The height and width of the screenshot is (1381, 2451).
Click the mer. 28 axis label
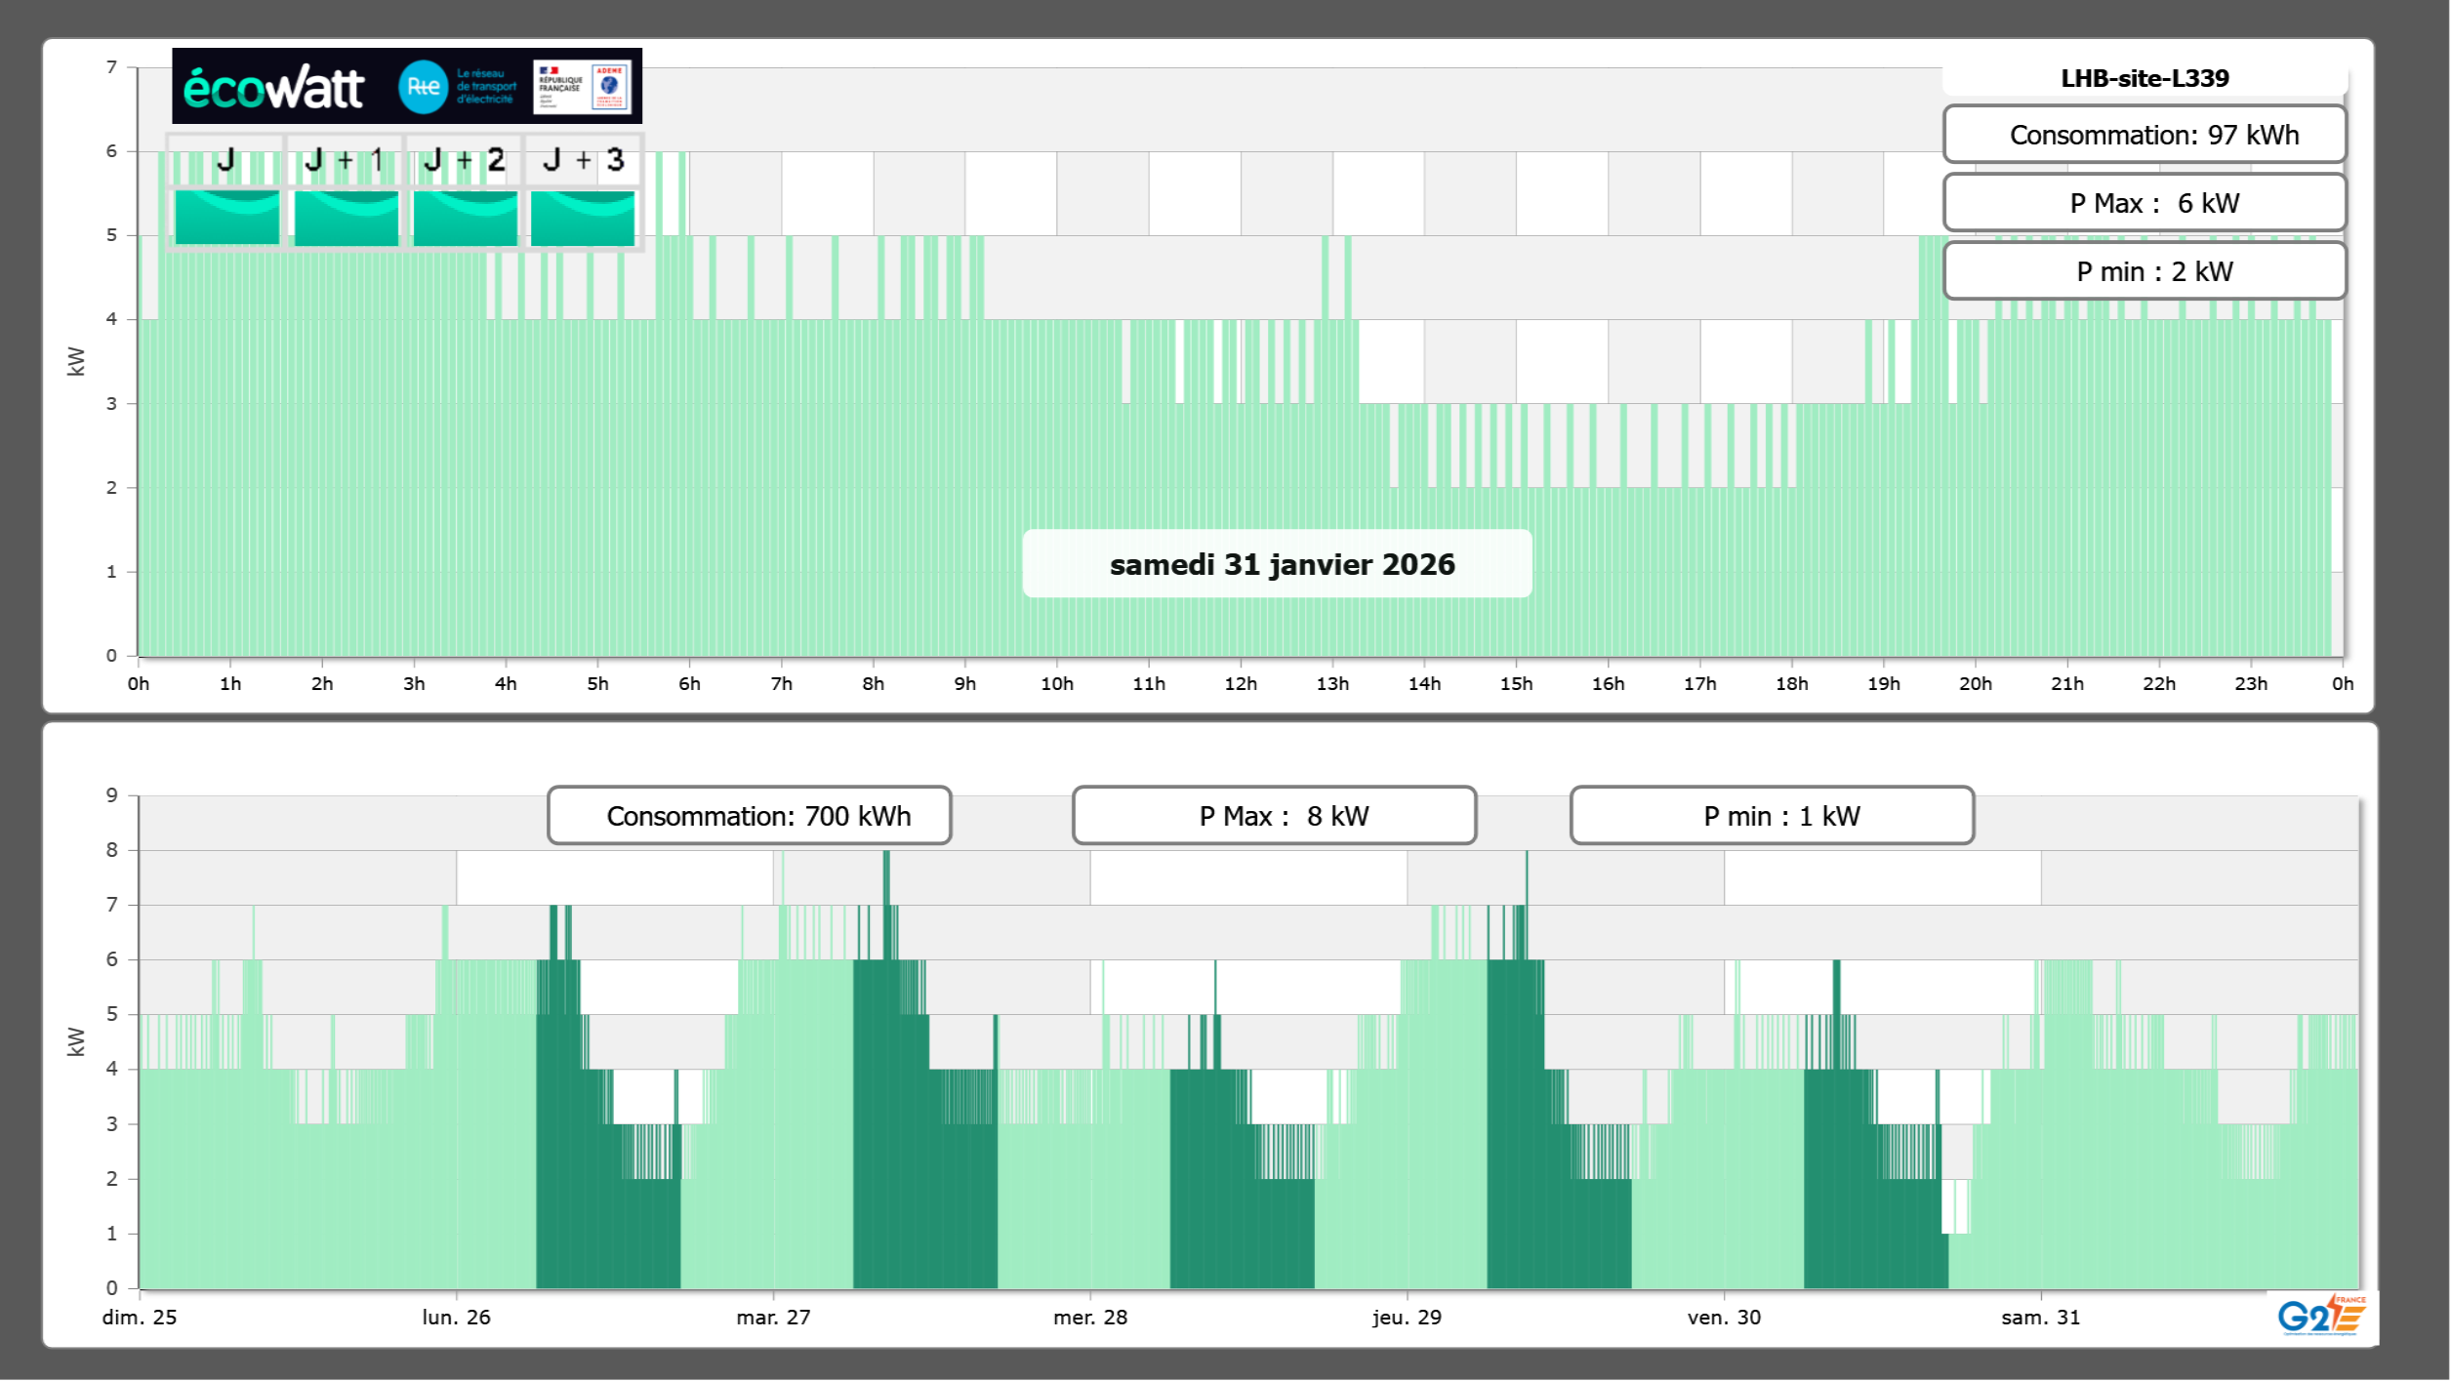(x=1089, y=1318)
